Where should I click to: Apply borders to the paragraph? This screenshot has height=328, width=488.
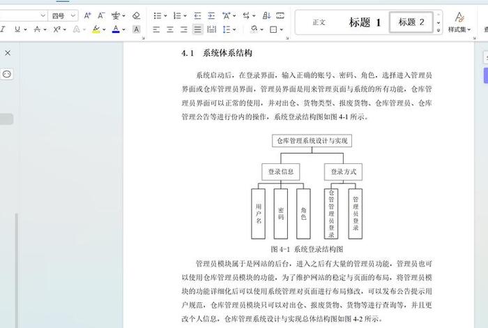pyautogui.click(x=273, y=29)
